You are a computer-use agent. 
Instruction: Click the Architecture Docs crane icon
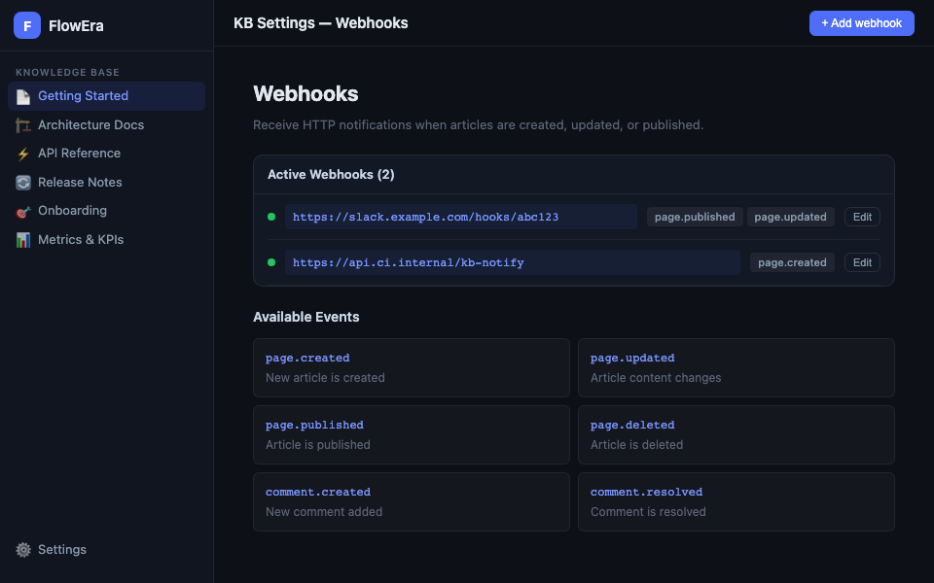coord(23,125)
